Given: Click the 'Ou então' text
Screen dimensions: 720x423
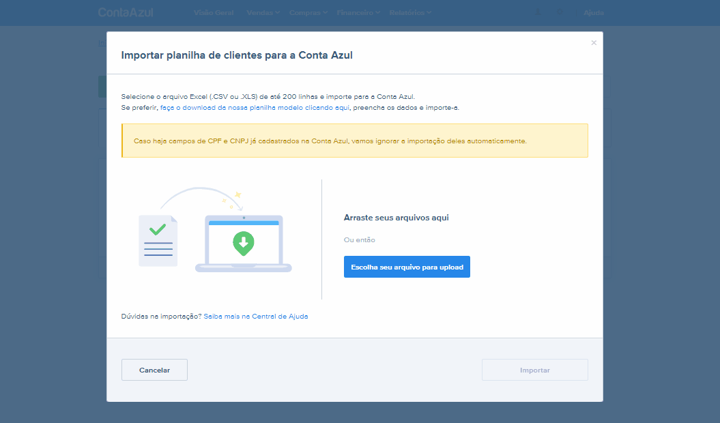Looking at the screenshot, I should 359,239.
